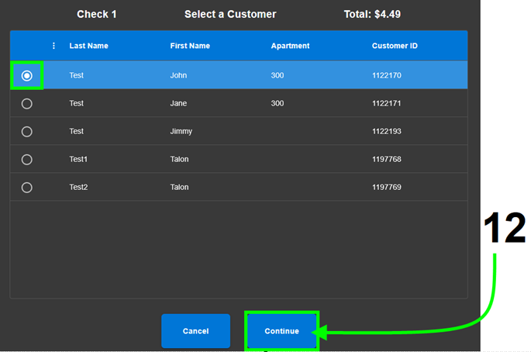
Task: Choose the radio button for Jimmy Test
Action: 27,131
